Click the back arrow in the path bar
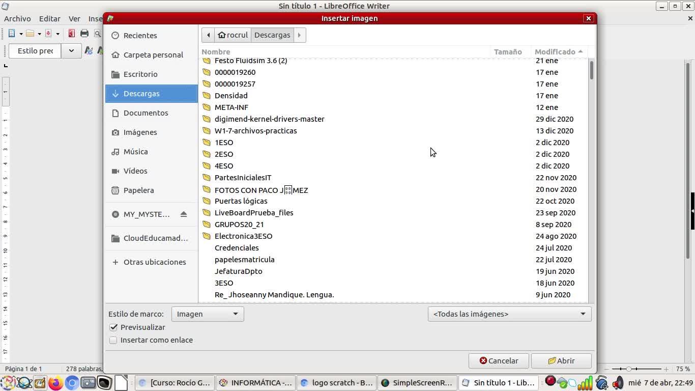The image size is (695, 391). point(208,35)
